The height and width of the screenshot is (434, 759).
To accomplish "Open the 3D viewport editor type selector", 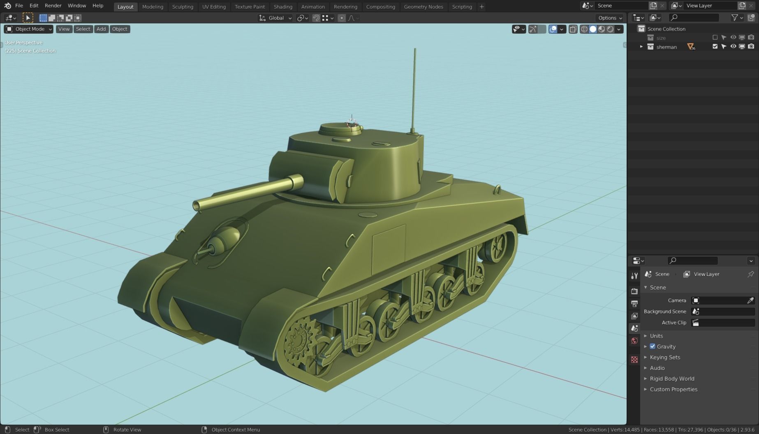I will [10, 18].
